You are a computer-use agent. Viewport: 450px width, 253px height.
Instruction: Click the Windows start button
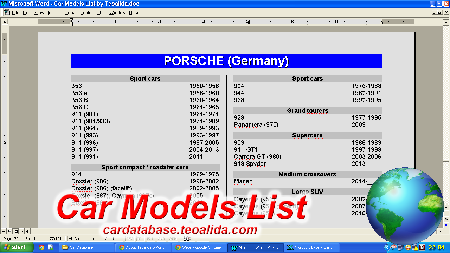click(x=17, y=247)
